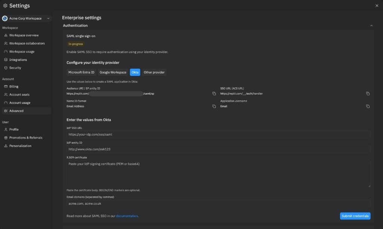Click the Integrations layers icon

pyautogui.click(x=6, y=60)
